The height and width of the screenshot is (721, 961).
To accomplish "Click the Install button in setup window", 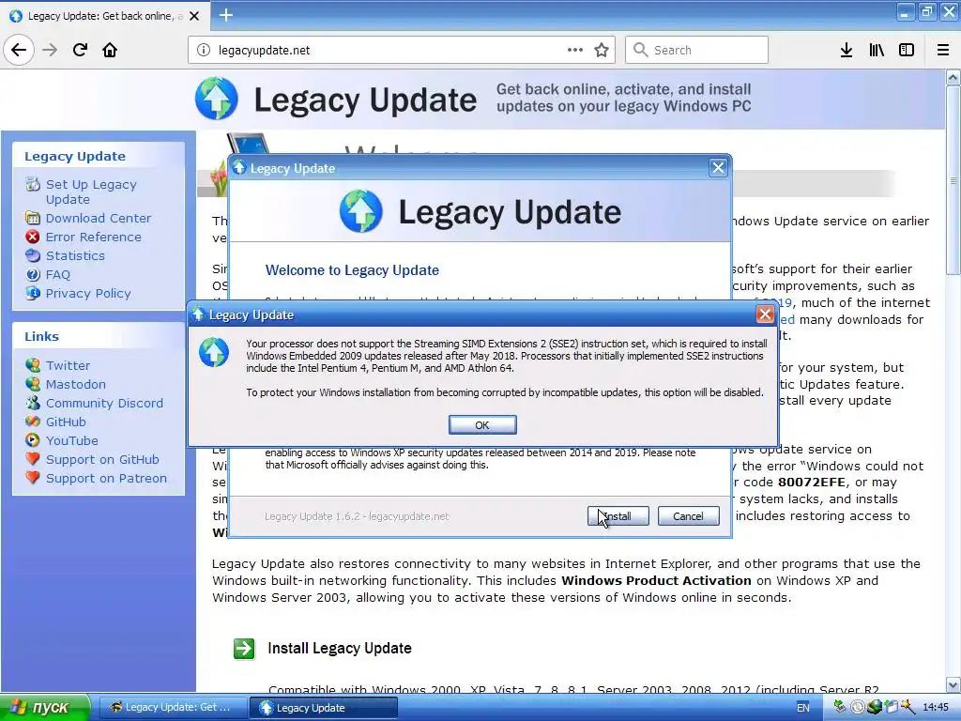I will click(618, 516).
